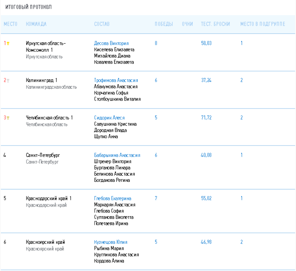This screenshot has width=296, height=271.
Task: Click the Состав column header
Action: tap(102, 24)
